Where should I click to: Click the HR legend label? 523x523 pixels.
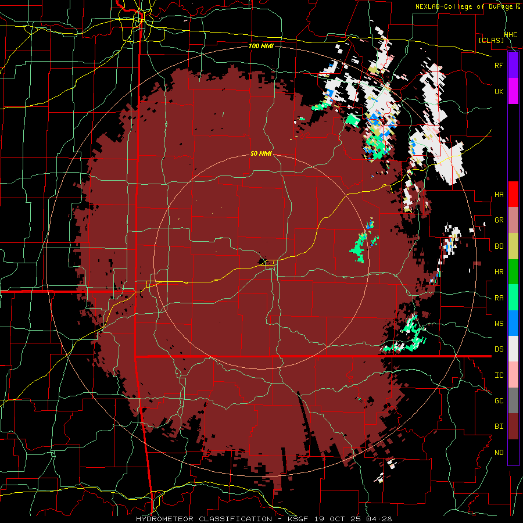click(499, 272)
